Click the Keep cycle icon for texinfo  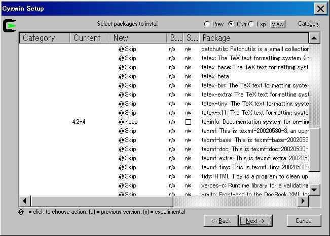(x=121, y=122)
